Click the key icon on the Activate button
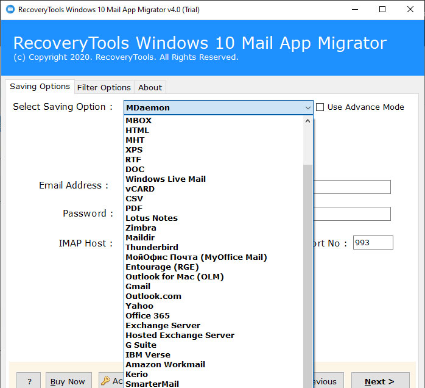The height and width of the screenshot is (388, 425). (x=105, y=381)
